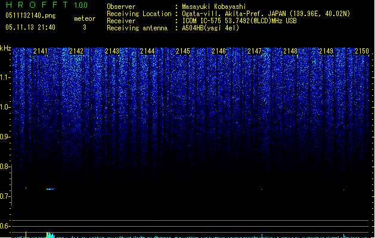Click the Ogata-vill. Akita-Pref. JAPAN location text
This screenshot has width=375, height=238.
click(x=266, y=14)
